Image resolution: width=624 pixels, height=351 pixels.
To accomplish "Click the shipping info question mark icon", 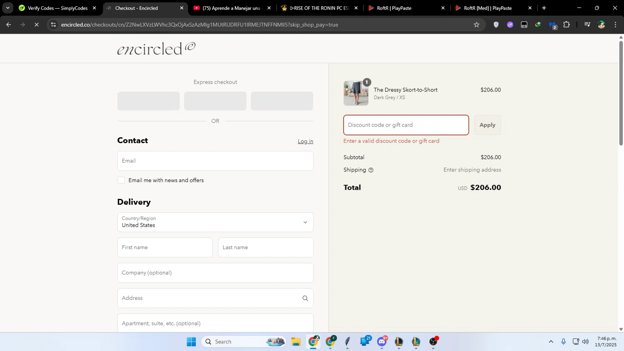I will 371,170.
